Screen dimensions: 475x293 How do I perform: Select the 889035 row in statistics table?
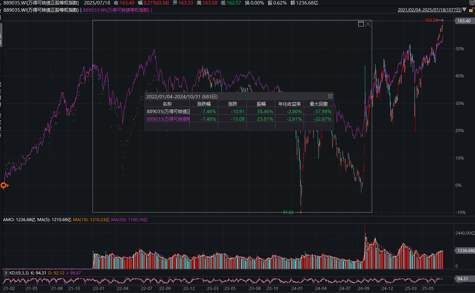(x=168, y=111)
